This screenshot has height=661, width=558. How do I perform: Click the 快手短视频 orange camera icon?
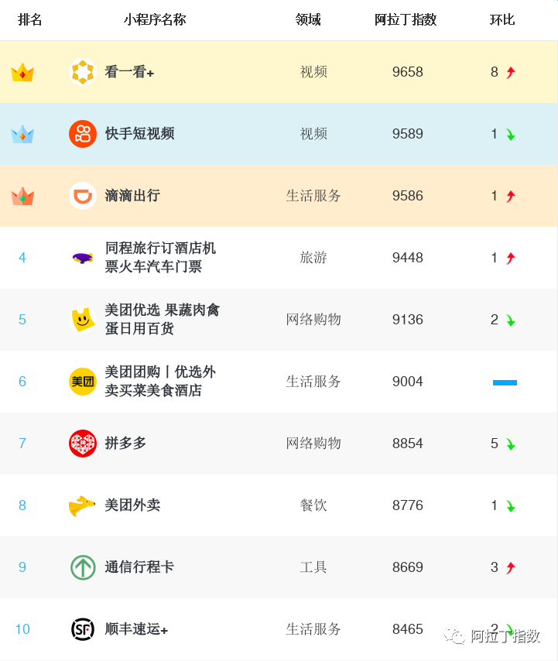(82, 134)
